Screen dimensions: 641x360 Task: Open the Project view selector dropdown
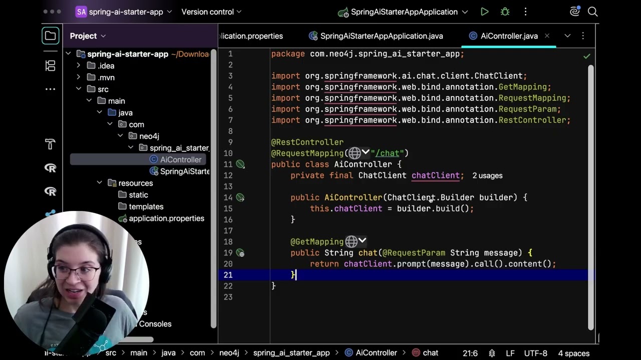tap(88, 36)
